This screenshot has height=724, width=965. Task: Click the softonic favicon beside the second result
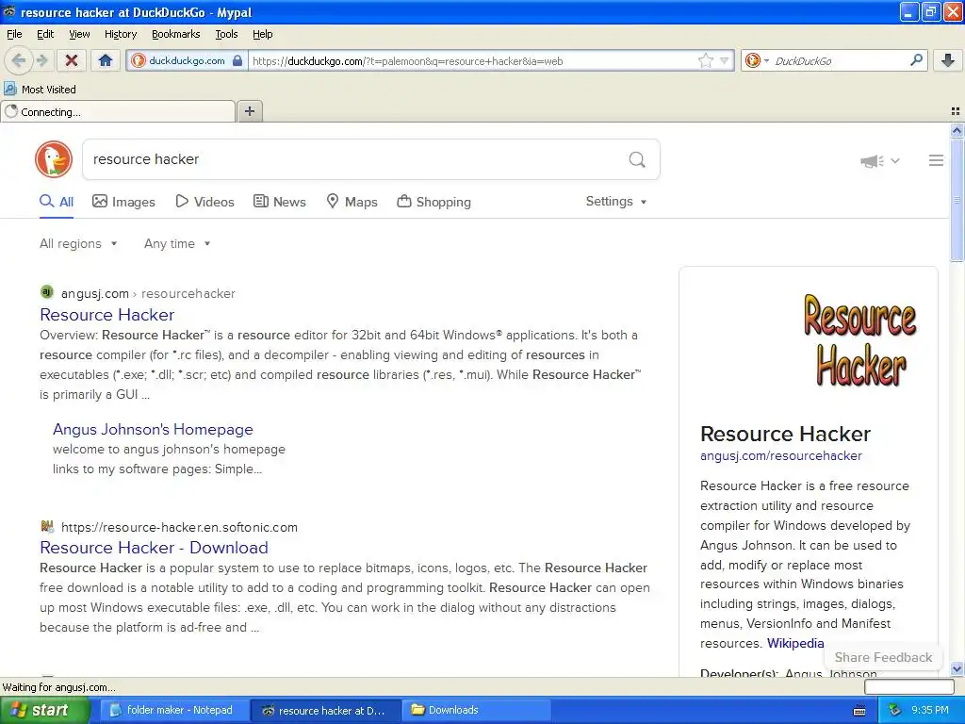(x=47, y=526)
